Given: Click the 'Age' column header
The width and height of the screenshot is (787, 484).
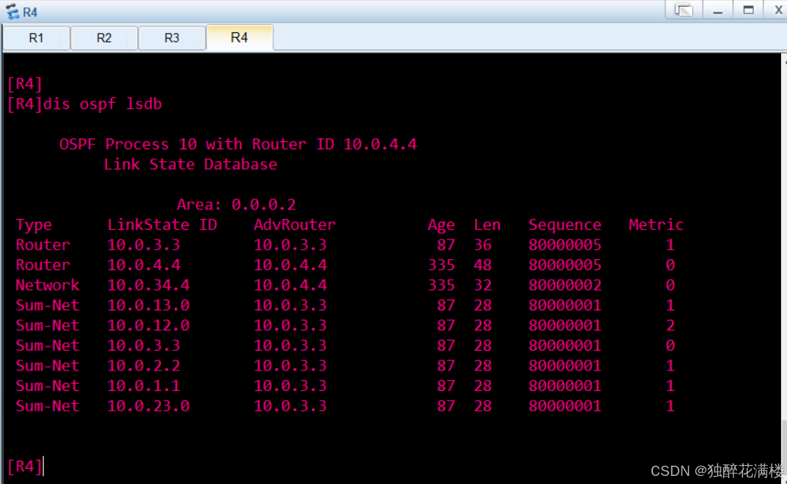Looking at the screenshot, I should pos(441,226).
